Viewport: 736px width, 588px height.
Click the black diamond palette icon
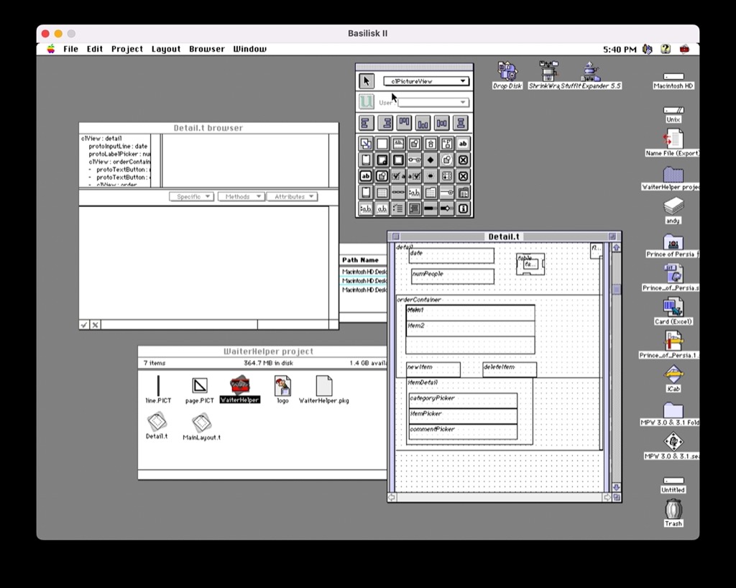click(431, 160)
